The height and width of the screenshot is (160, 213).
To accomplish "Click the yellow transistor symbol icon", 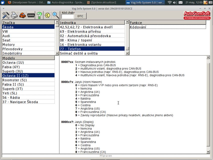I will (47, 15).
